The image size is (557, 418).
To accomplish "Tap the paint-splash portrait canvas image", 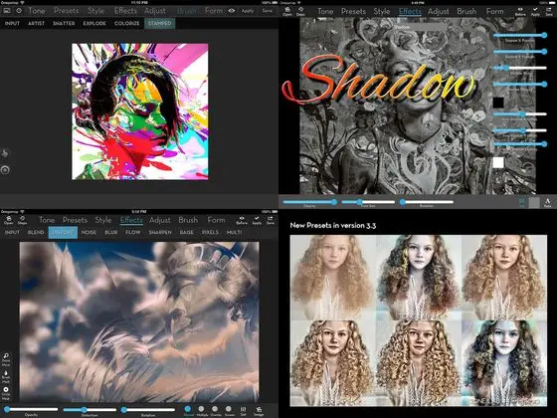I will click(x=140, y=111).
